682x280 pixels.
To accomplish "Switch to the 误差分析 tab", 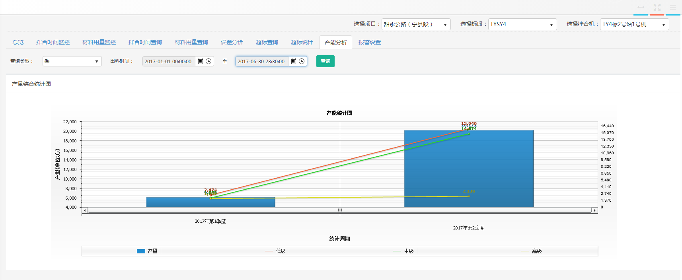I will click(x=232, y=42).
